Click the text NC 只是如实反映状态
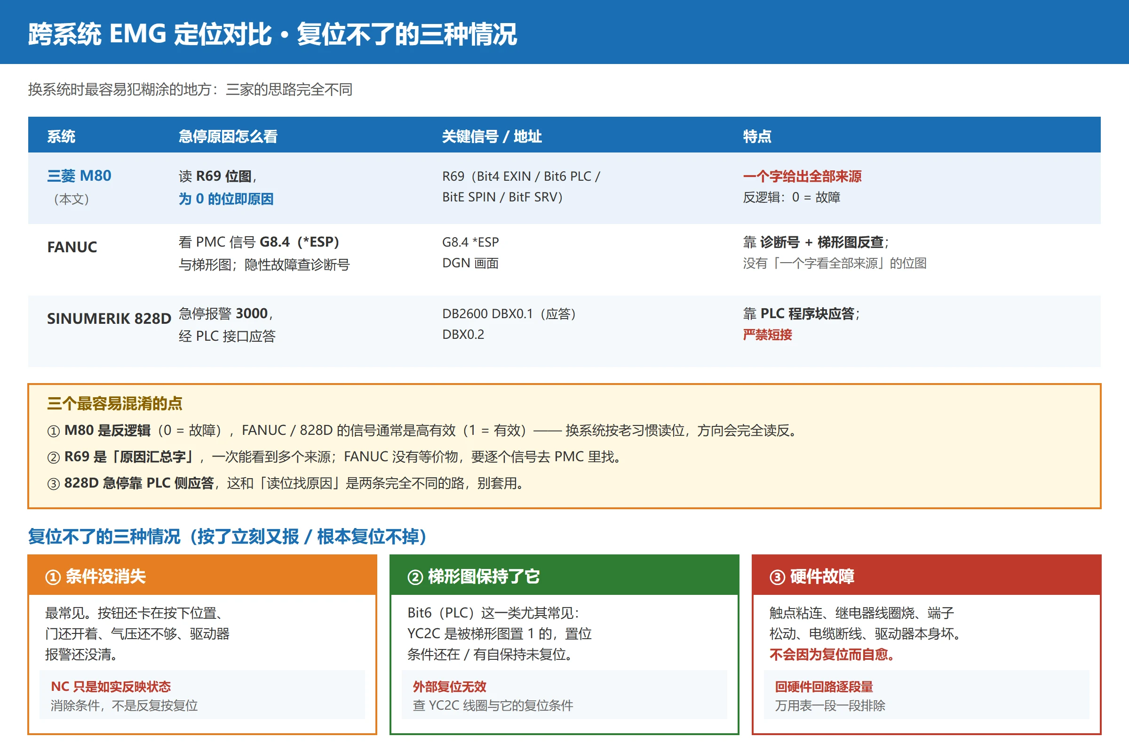Screen dimensions: 1129x753 tap(111, 687)
